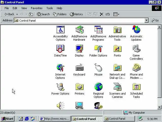Show the History pane
This screenshot has height=122, width=162.
click(76, 14)
